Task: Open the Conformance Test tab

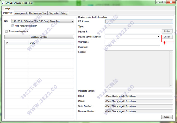Action: (38, 13)
